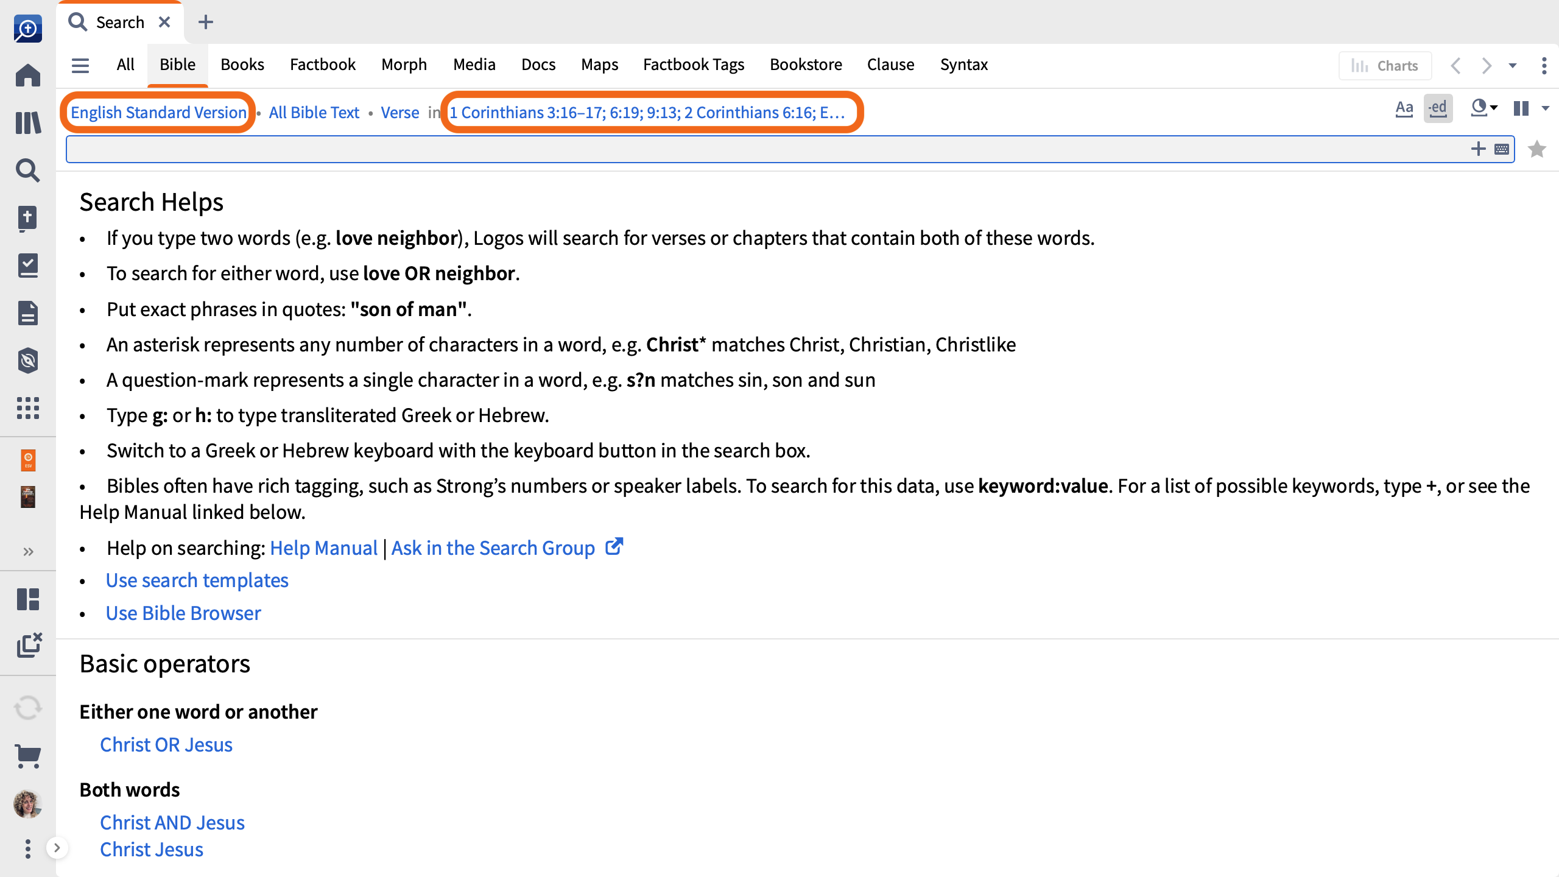Viewport: 1559px width, 877px height.
Task: Change the Verse context option
Action: (x=400, y=112)
